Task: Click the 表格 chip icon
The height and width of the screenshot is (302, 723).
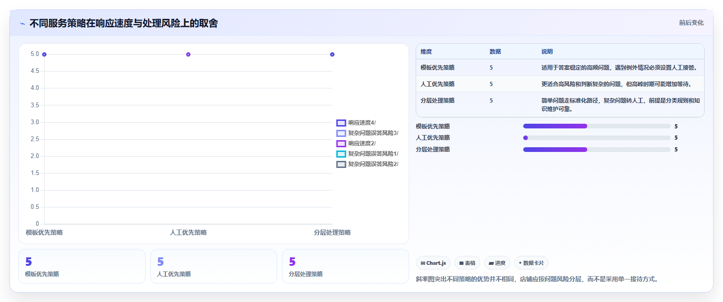Action: click(x=461, y=263)
